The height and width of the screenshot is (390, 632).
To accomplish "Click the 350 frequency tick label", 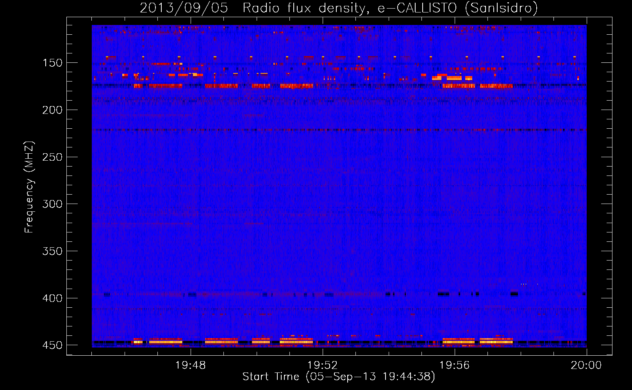I will coord(52,251).
